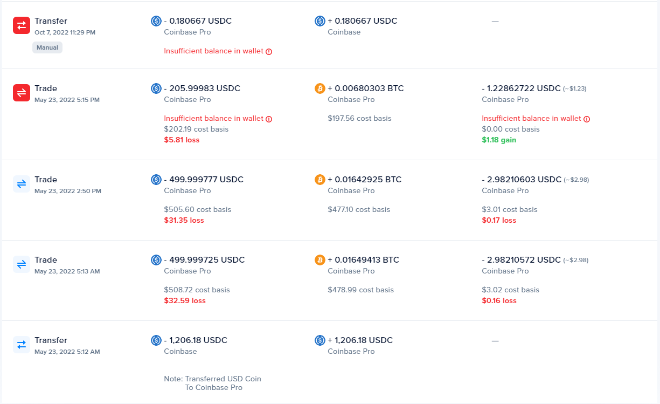Click the $477.10 cost basis text
The image size is (660, 404).
359,210
